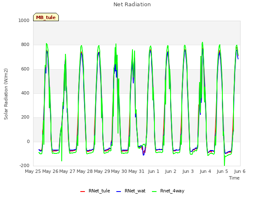Click the -200 y-axis tick label
Screen dimensions: 265x199
[24, 165]
